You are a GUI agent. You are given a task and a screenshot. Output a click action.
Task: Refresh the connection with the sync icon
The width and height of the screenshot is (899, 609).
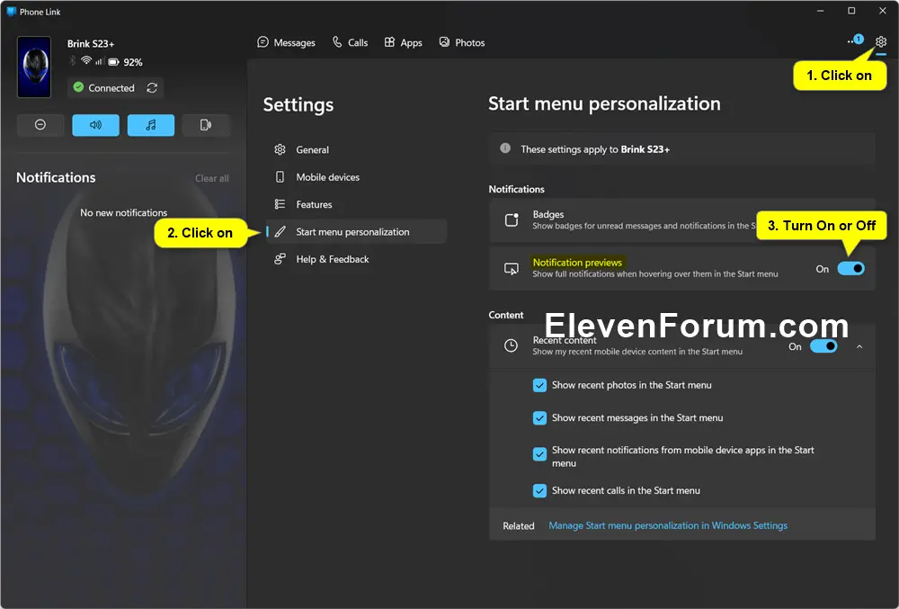tap(152, 88)
